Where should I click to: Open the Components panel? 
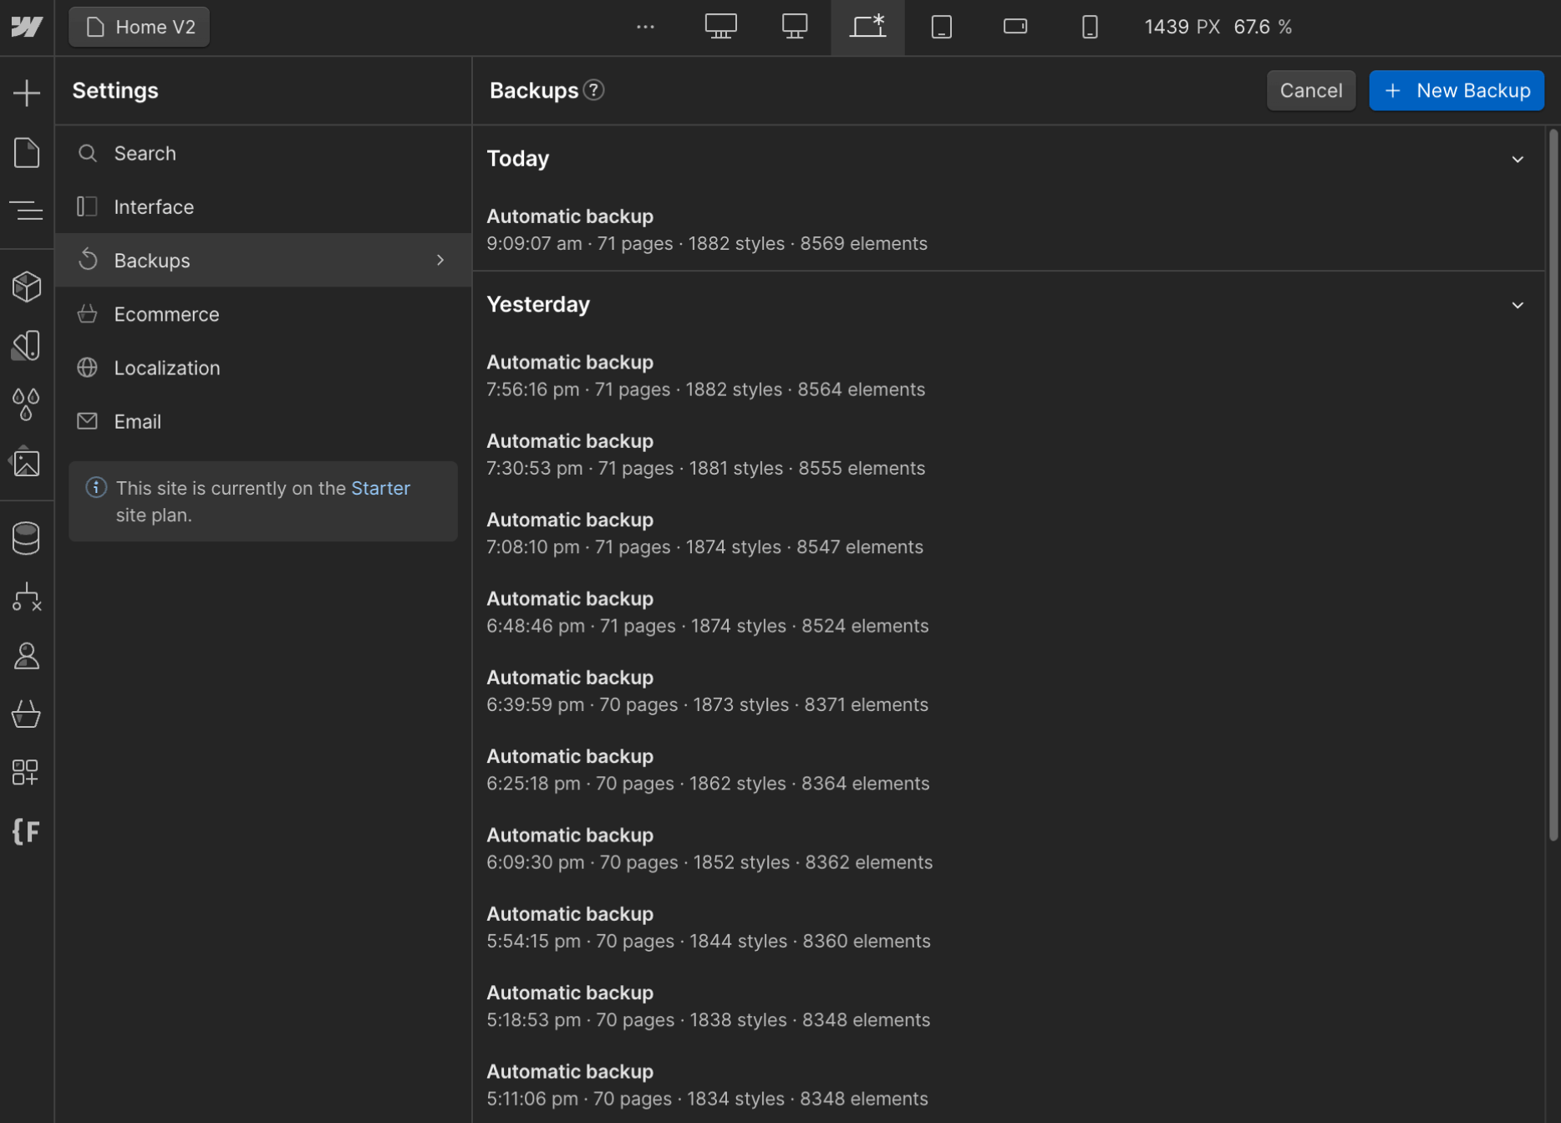[x=28, y=287]
